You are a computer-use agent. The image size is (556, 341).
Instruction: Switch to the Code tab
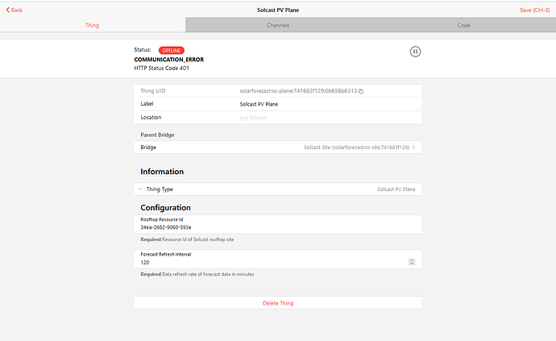tap(463, 25)
